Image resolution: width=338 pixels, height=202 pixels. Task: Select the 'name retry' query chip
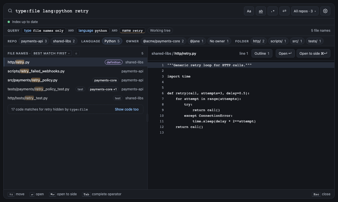point(132,31)
